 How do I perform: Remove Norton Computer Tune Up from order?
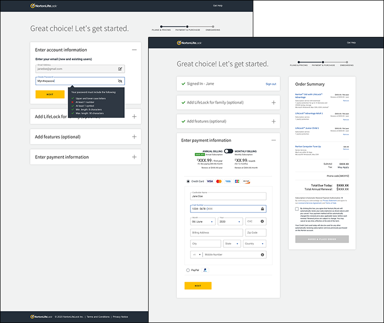(346, 149)
